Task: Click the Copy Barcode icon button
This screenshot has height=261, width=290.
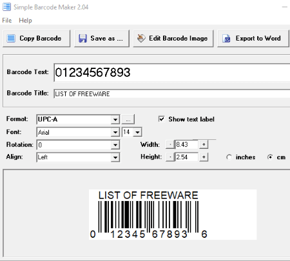Action: pos(11,39)
